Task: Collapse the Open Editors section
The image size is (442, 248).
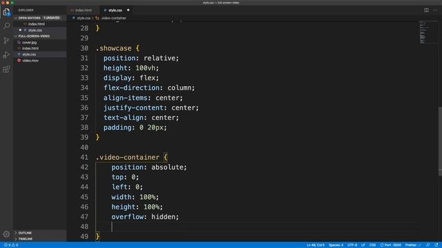Action: point(29,18)
